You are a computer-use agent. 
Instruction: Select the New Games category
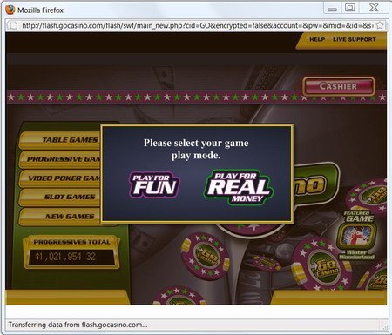60,217
